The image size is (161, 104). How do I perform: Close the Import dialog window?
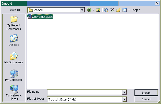(x=157, y=4)
